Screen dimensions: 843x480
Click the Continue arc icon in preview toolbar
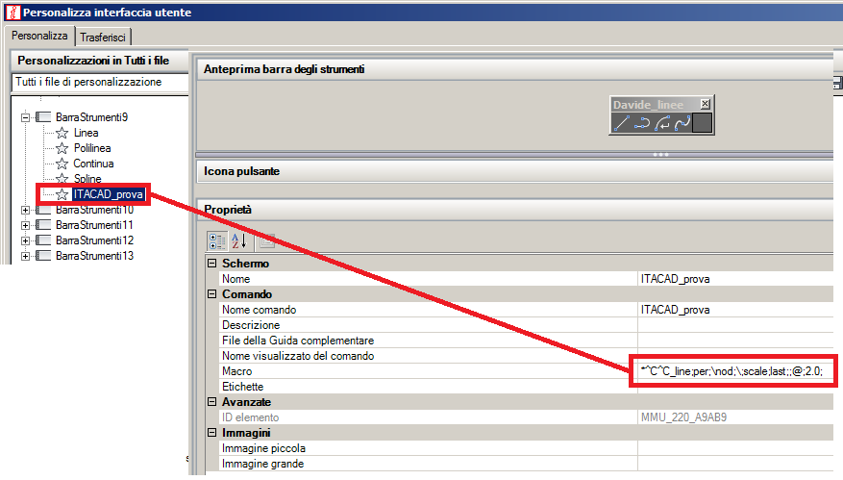(662, 123)
